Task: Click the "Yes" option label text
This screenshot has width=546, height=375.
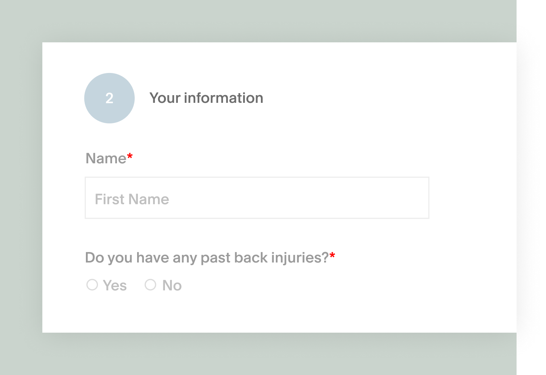Action: click(x=115, y=285)
